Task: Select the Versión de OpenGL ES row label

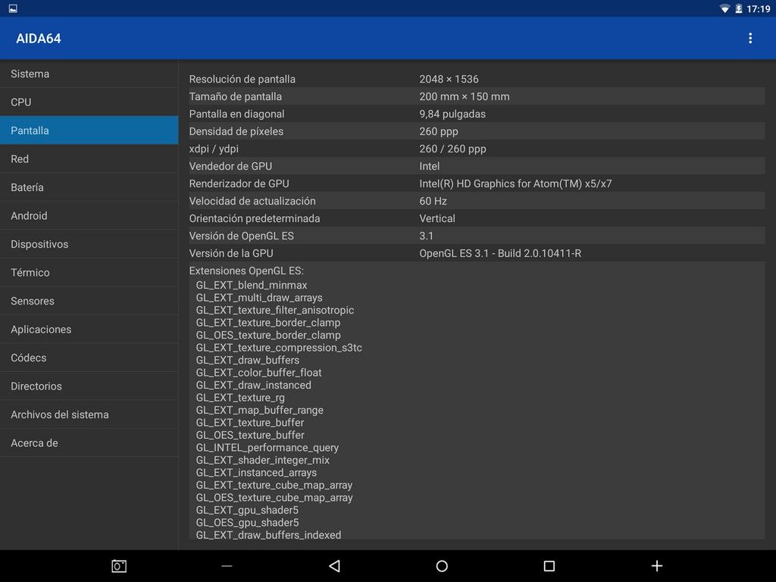Action: 242,236
